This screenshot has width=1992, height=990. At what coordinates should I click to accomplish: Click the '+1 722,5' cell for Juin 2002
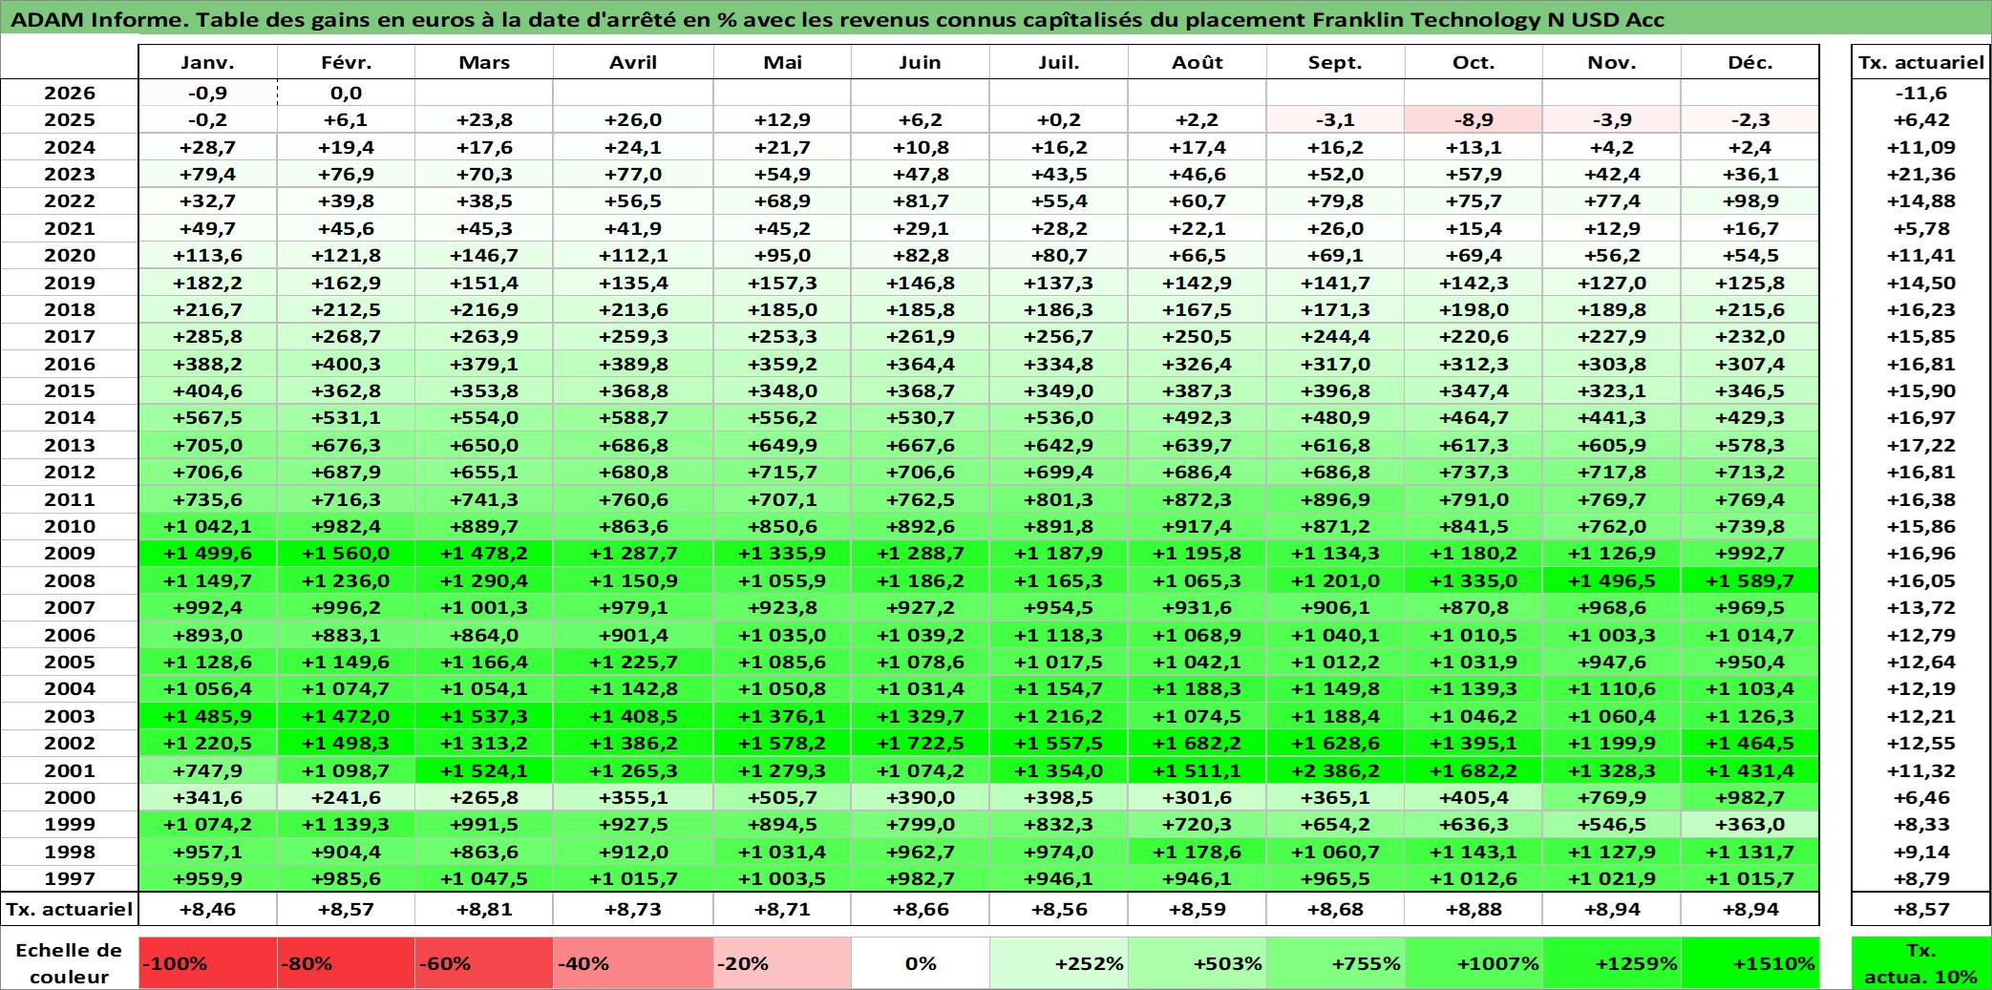click(921, 743)
